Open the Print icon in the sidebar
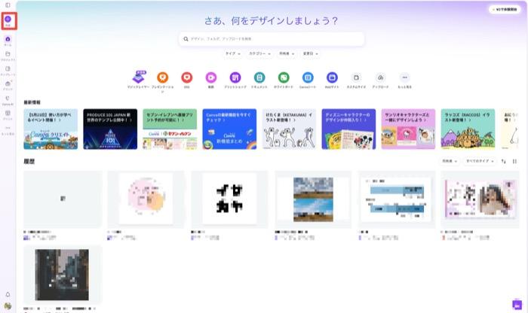This screenshot has height=313, width=528. pyautogui.click(x=8, y=113)
